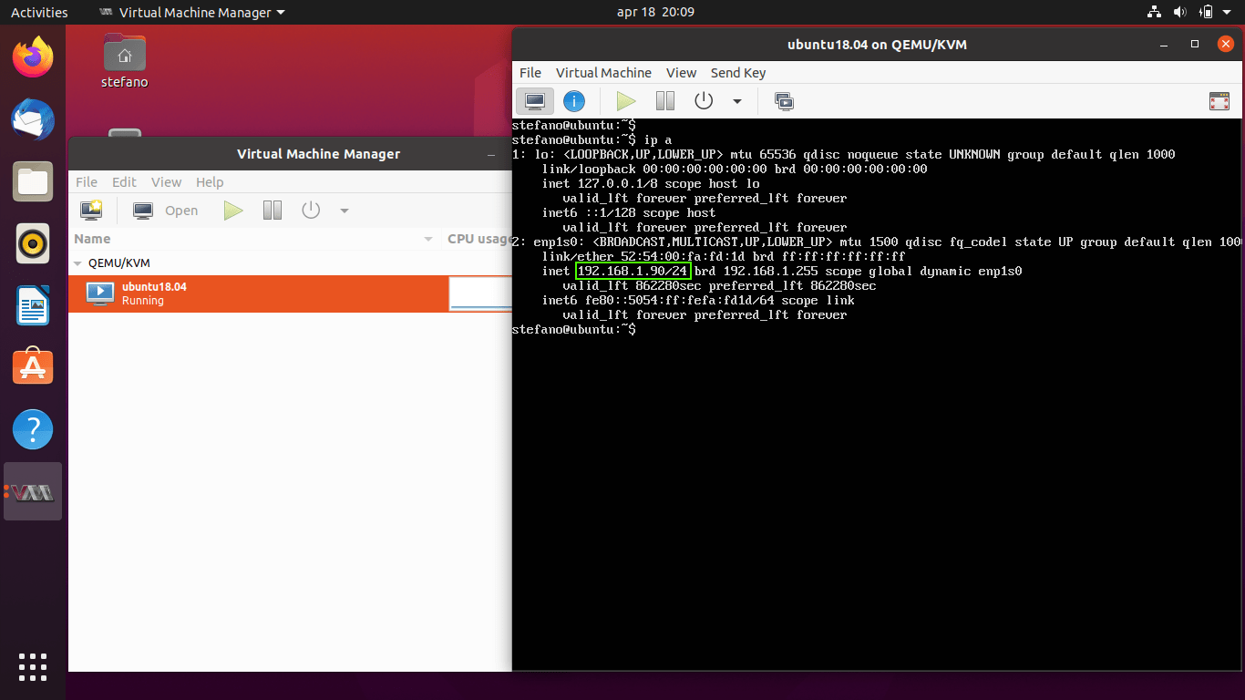Maximize the ubuntu18.04 on QEMU/KVM window
This screenshot has width=1245, height=700.
click(1195, 44)
